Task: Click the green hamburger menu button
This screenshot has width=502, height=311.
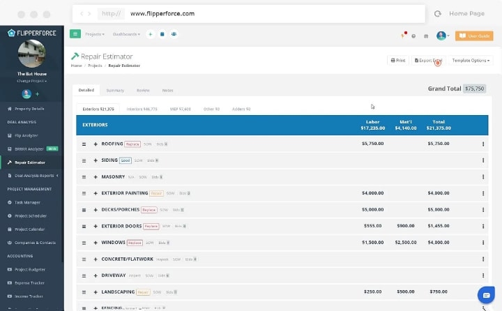Action: [75, 34]
